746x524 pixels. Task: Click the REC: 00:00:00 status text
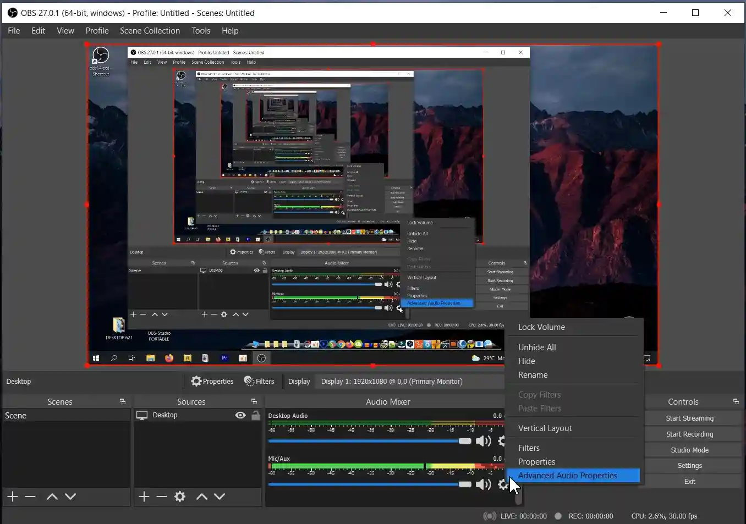tap(590, 516)
